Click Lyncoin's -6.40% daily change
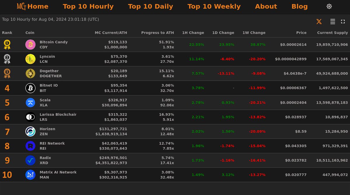Screen dimensions: 350x195 pos(227,59)
